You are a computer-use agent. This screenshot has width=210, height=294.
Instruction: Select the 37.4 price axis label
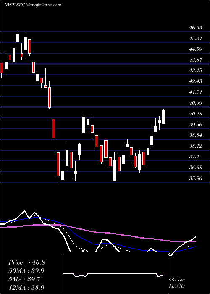pyautogui.click(x=194, y=157)
